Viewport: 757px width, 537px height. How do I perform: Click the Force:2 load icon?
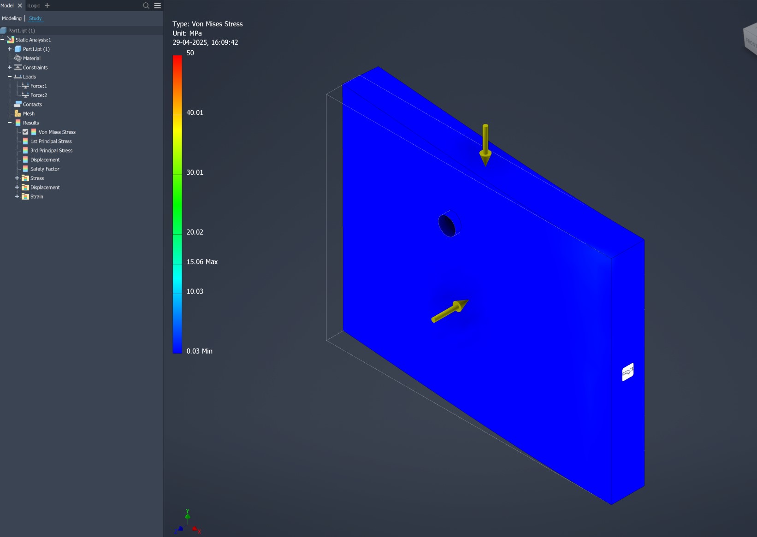25,95
